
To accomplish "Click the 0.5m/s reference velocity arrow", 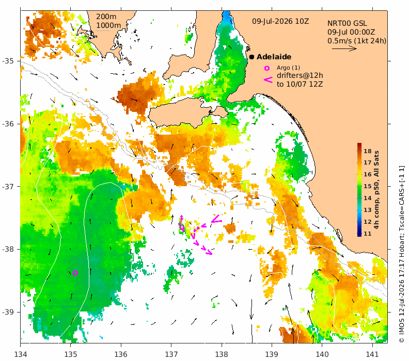I will [344, 48].
